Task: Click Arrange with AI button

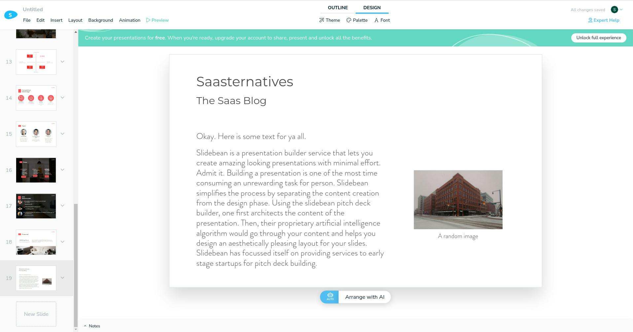Action: pos(365,297)
